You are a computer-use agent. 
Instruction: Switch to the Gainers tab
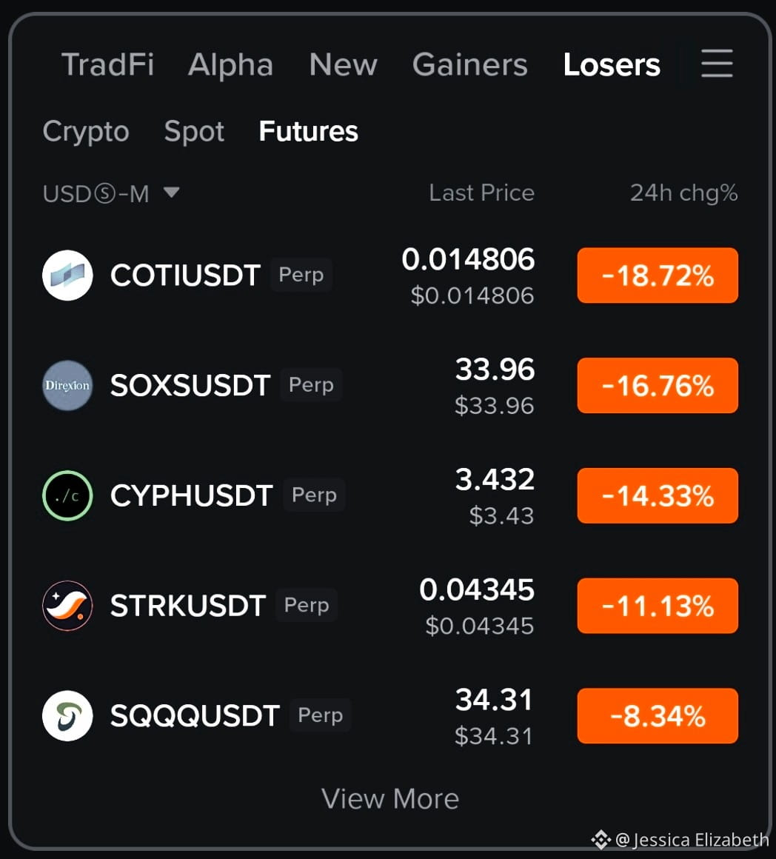pyautogui.click(x=470, y=64)
